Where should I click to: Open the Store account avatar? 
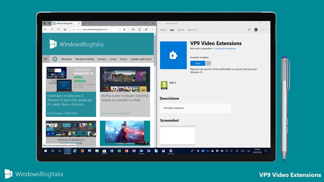click(x=256, y=30)
